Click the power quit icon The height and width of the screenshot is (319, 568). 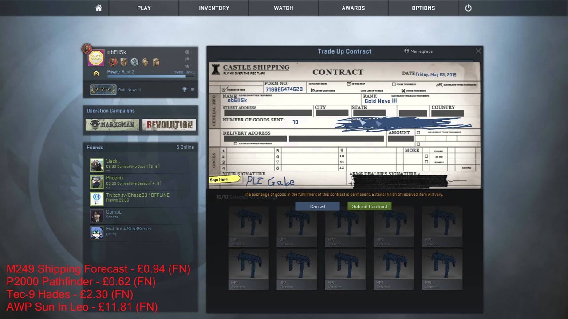pyautogui.click(x=468, y=8)
